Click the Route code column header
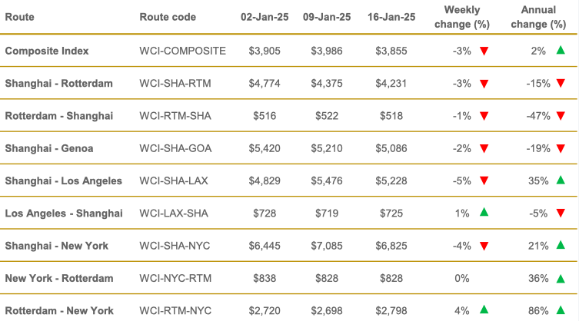 pyautogui.click(x=168, y=17)
